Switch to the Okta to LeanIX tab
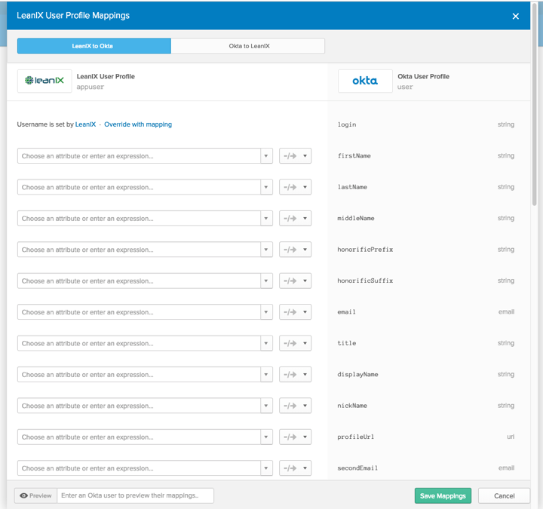543x509 pixels. click(248, 46)
